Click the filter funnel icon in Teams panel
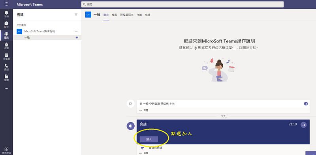 (76, 15)
